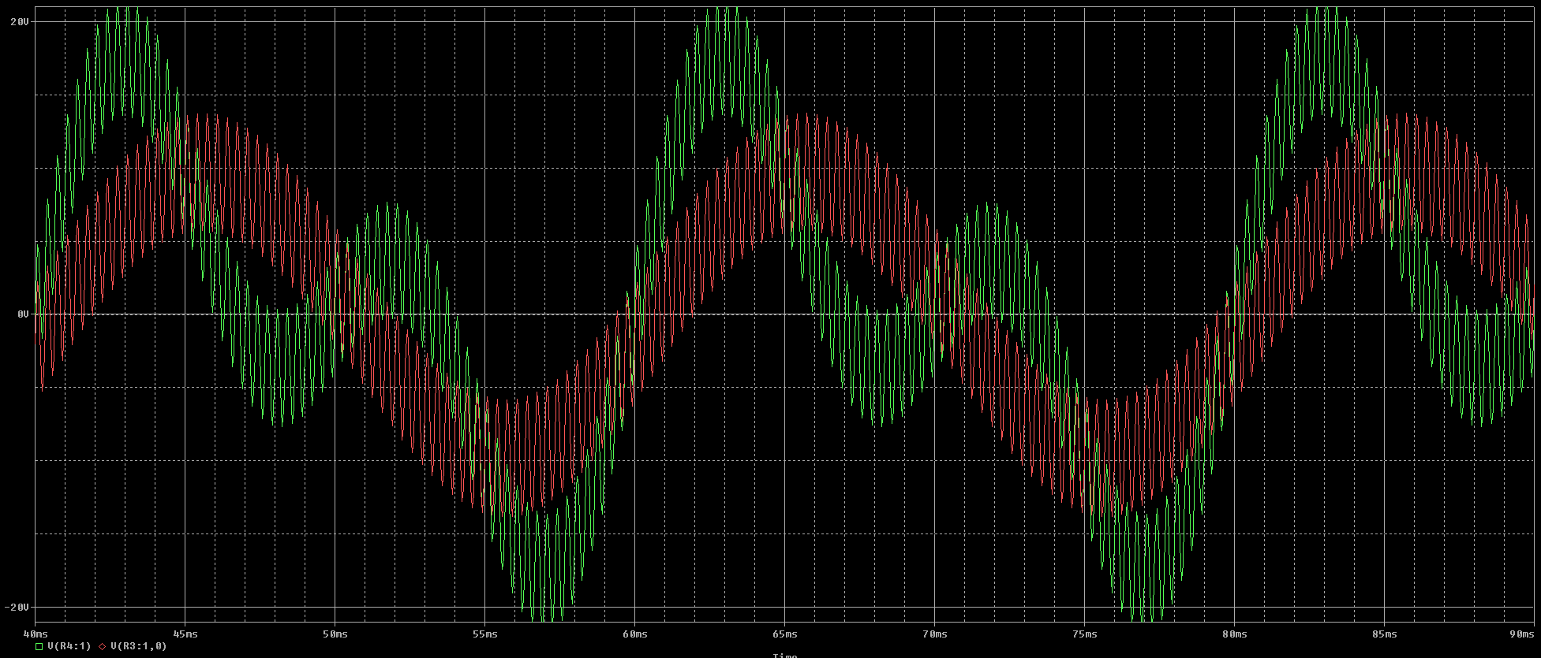Select the V(R4:1) trace name in legend
This screenshot has height=658, width=1541.
point(69,646)
